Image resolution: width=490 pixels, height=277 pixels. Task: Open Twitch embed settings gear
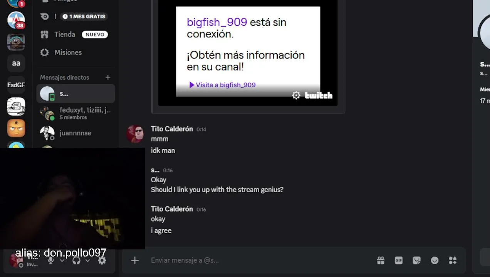coord(296,95)
